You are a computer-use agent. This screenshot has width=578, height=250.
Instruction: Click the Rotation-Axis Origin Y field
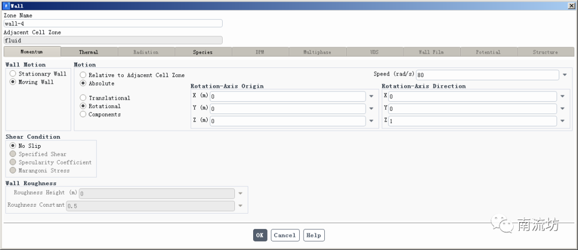[x=287, y=109]
